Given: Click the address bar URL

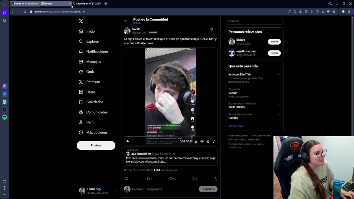Looking at the screenshot, I should 60,12.
